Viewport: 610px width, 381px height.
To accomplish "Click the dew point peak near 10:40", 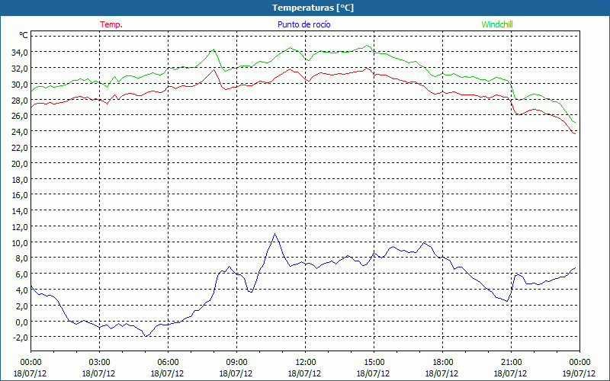I will click(x=275, y=234).
